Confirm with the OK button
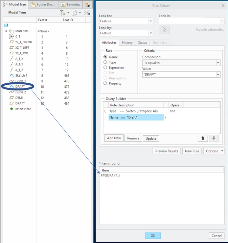The image size is (228, 243). pyautogui.click(x=153, y=236)
